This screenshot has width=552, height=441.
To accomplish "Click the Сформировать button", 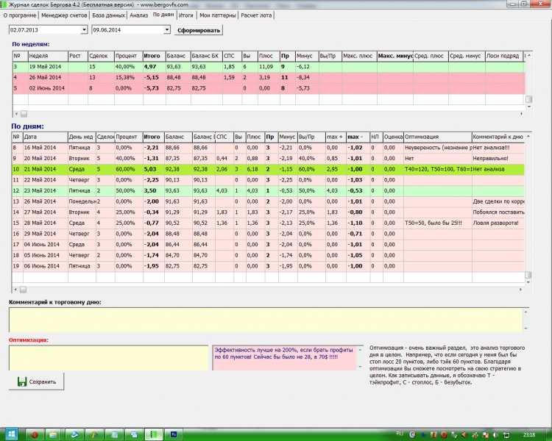I will [197, 30].
